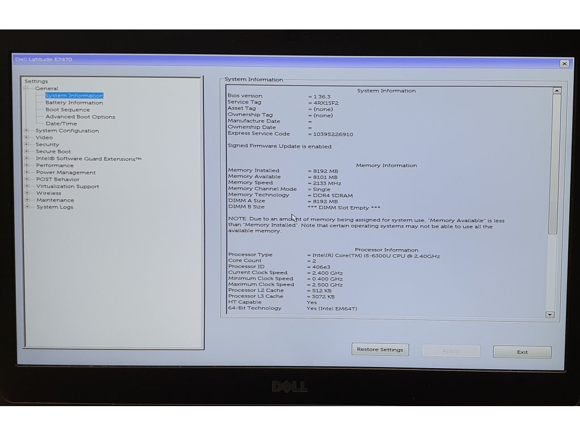The height and width of the screenshot is (435, 580).
Task: Click the Bios version value 1.36.3
Action: (322, 96)
